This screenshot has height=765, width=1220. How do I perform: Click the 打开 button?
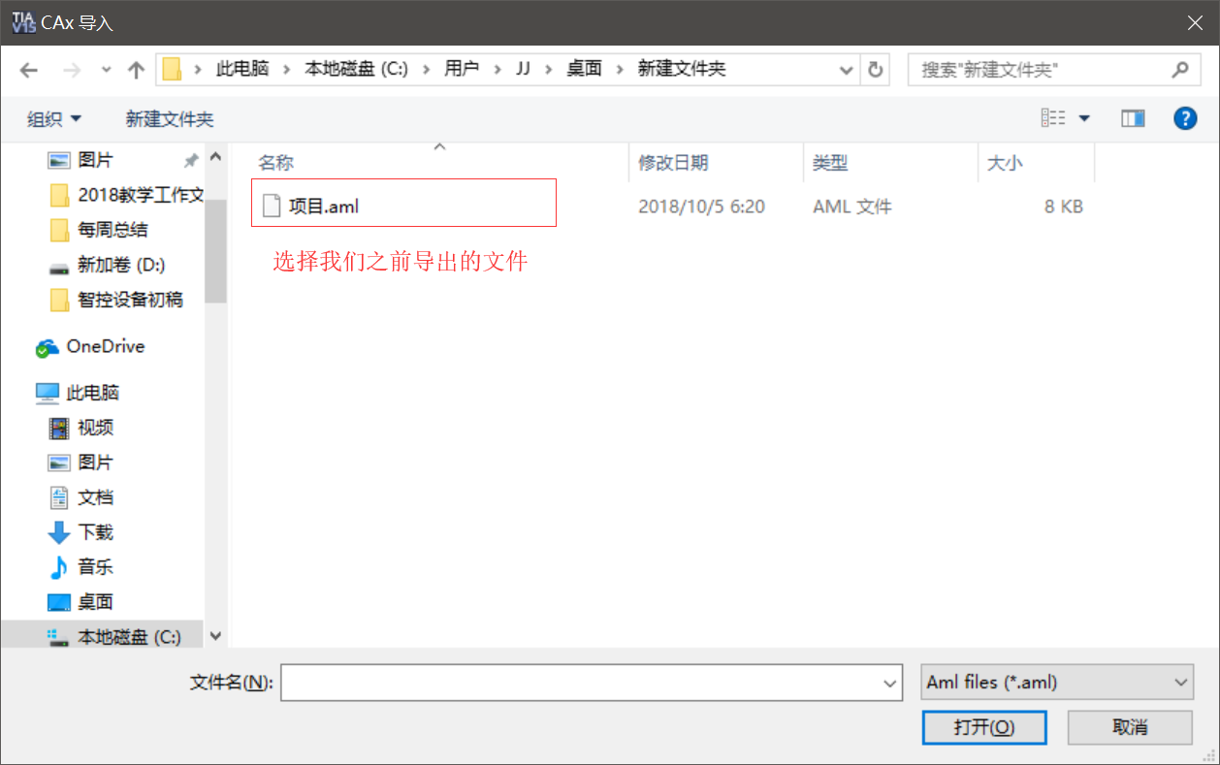click(984, 727)
